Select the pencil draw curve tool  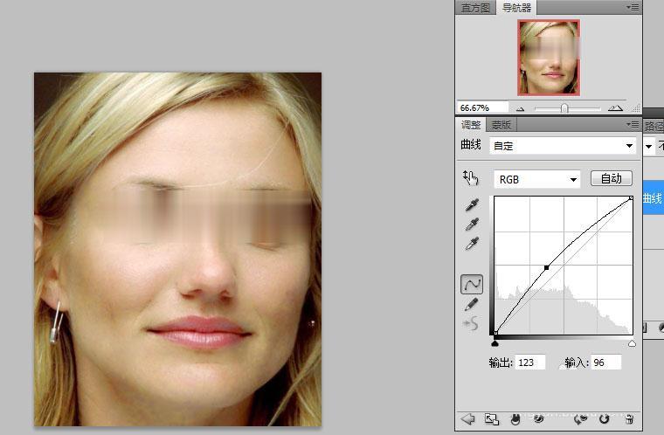[471, 304]
